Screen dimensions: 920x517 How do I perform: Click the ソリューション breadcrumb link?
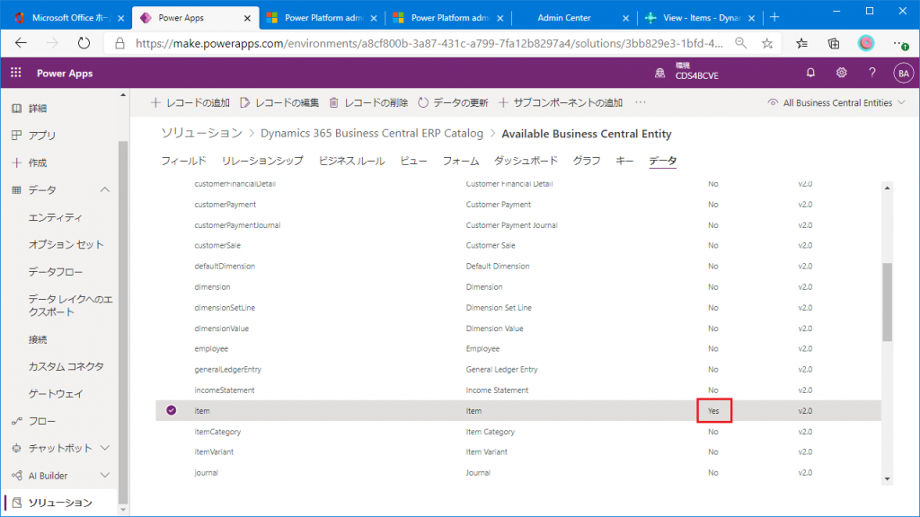click(202, 134)
